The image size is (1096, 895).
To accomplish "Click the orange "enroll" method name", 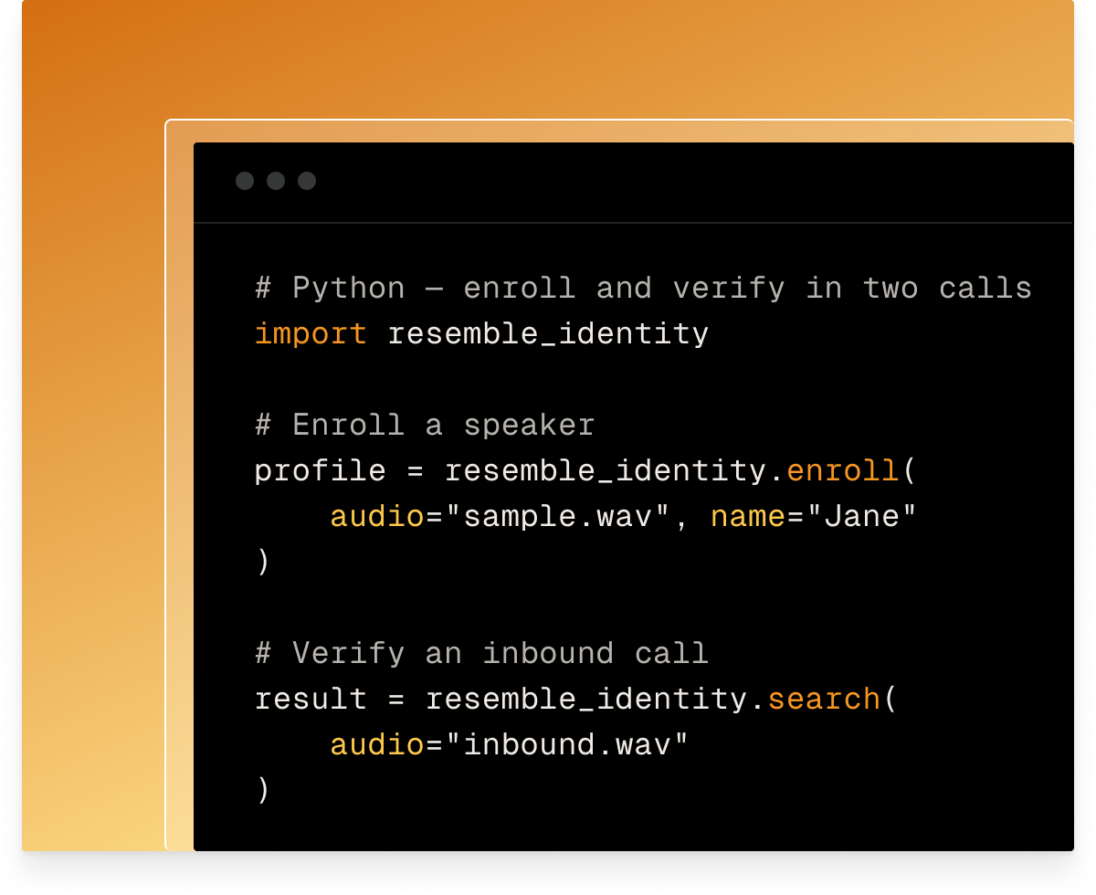I will coord(842,471).
